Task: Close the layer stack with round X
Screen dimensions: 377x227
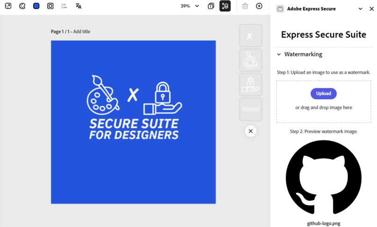Action: tap(251, 131)
